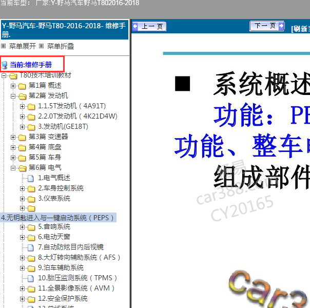Expand the 5.音响系统 node

23,227
